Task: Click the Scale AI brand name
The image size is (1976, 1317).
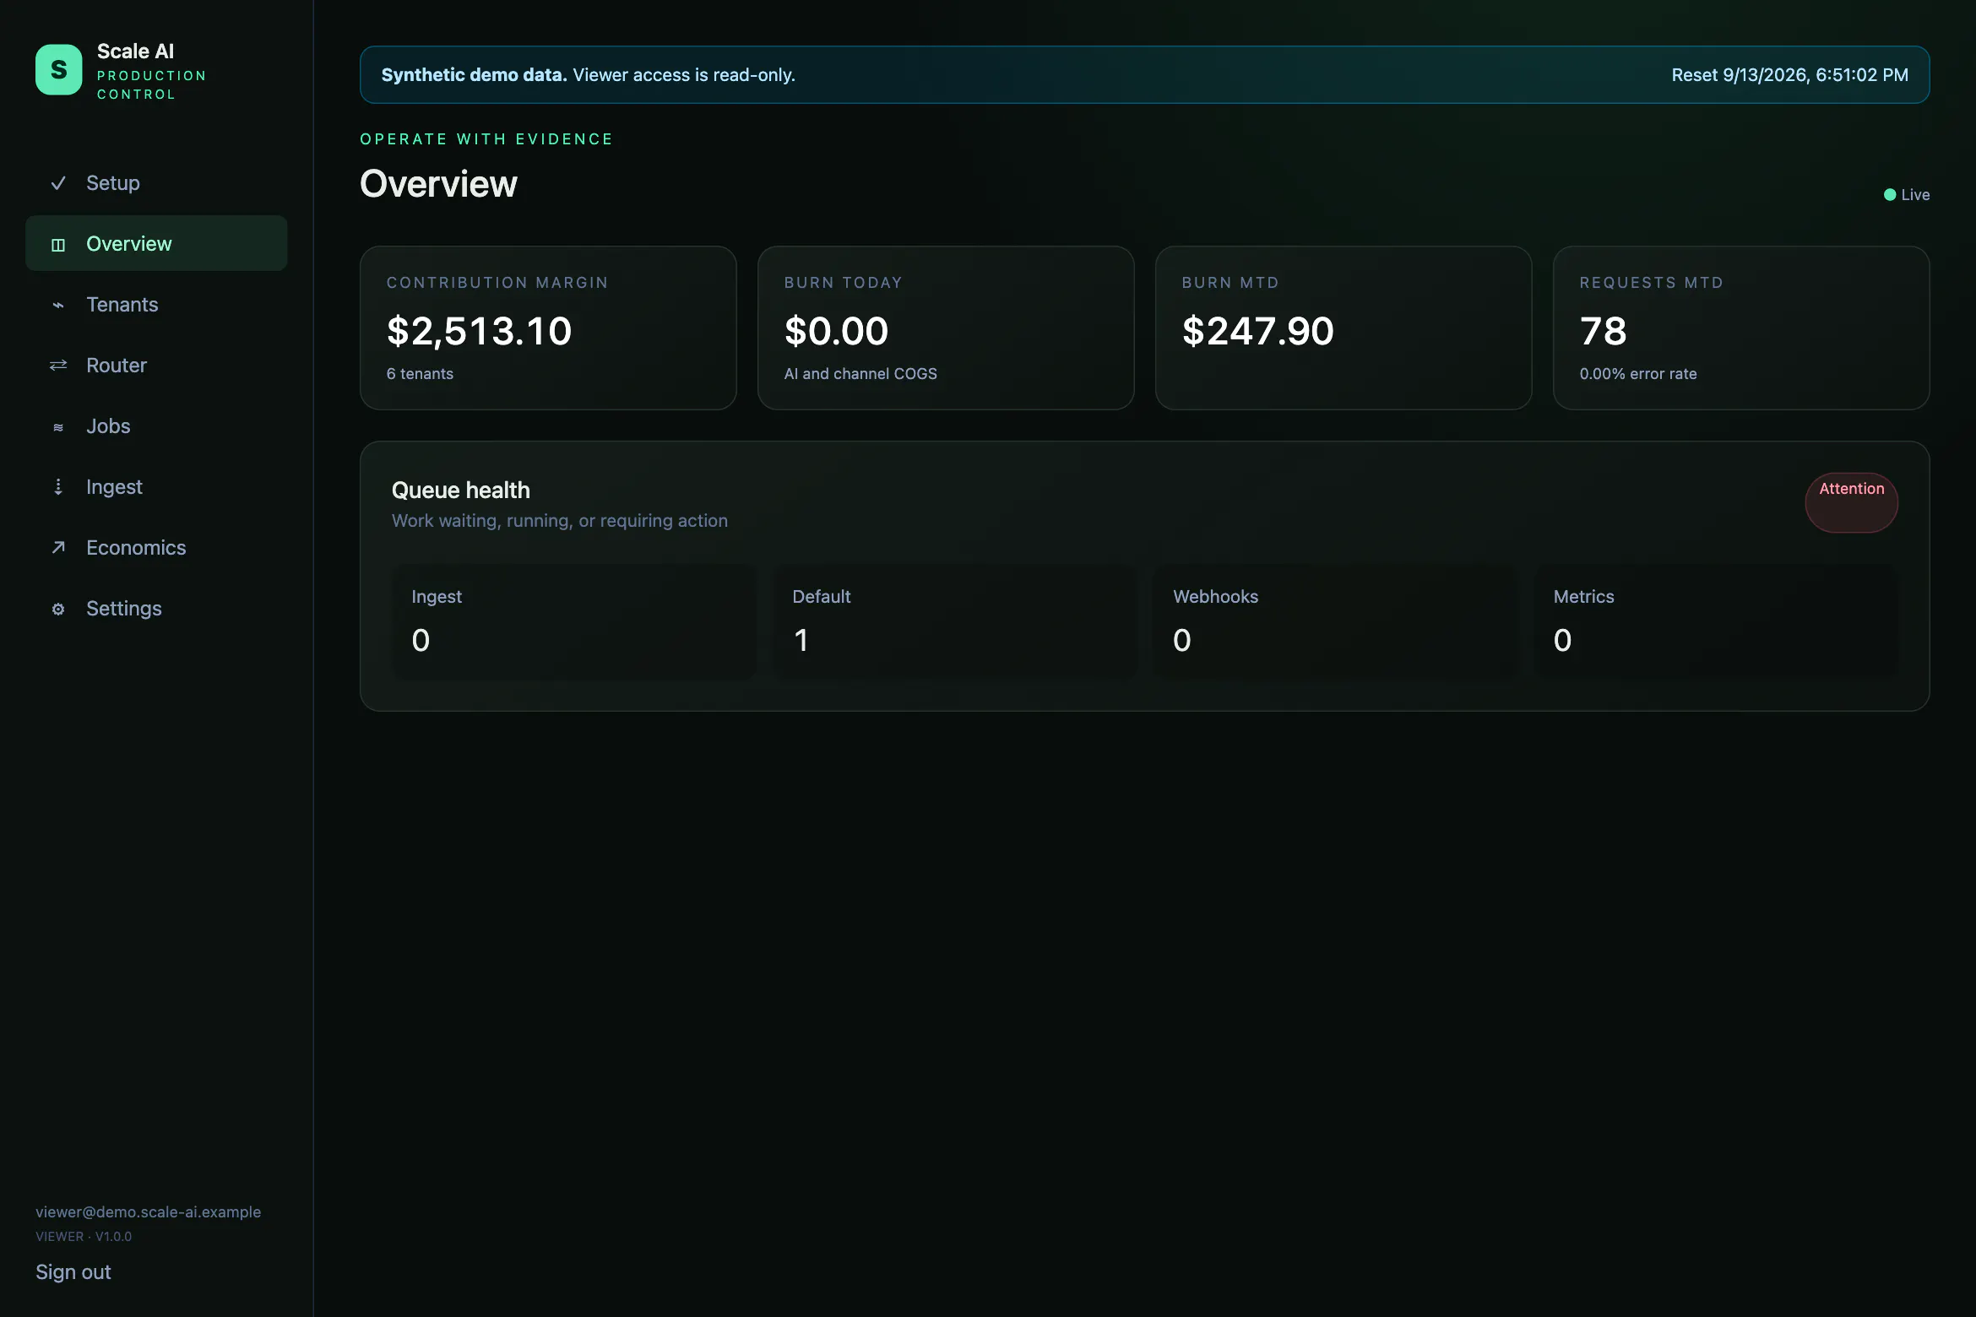Action: (135, 51)
